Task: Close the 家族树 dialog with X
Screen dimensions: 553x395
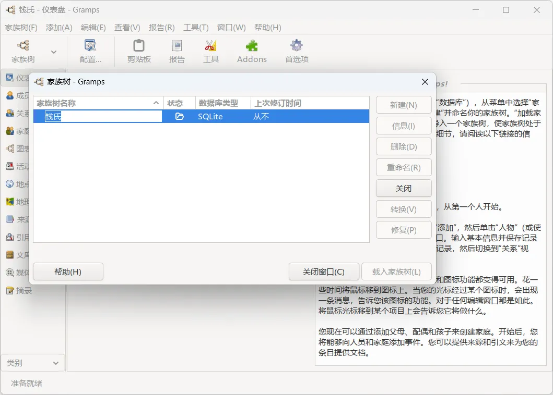Action: coord(425,82)
